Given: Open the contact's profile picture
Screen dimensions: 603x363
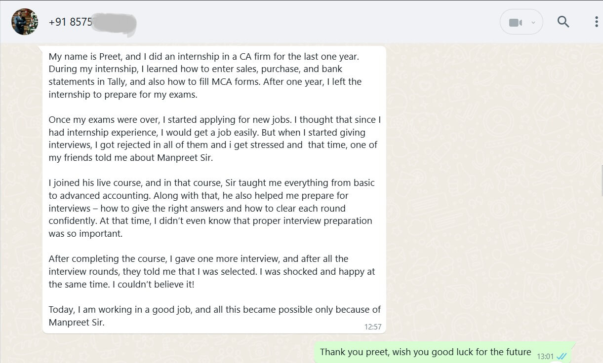Looking at the screenshot, I should [x=25, y=22].
